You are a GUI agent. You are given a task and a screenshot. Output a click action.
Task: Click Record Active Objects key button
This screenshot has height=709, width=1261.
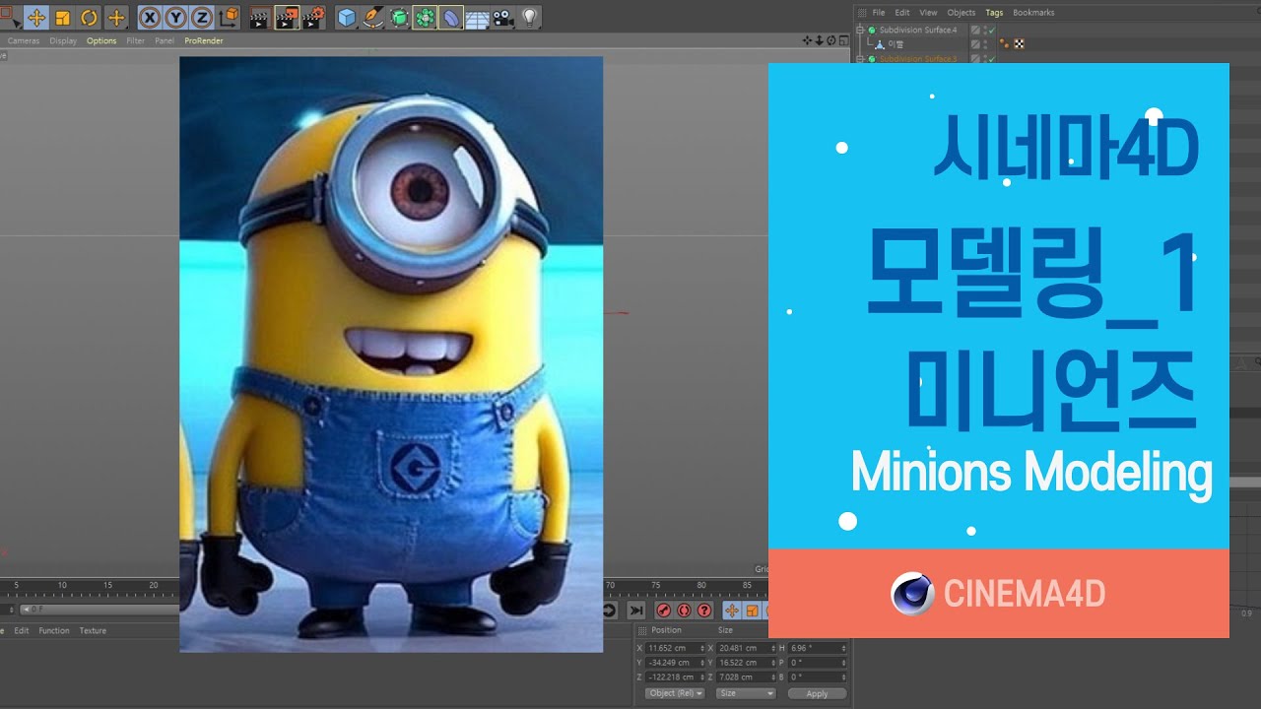tap(664, 611)
